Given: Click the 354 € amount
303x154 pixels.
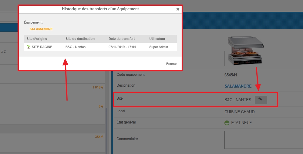Looking at the screenshot, I should click(99, 137).
